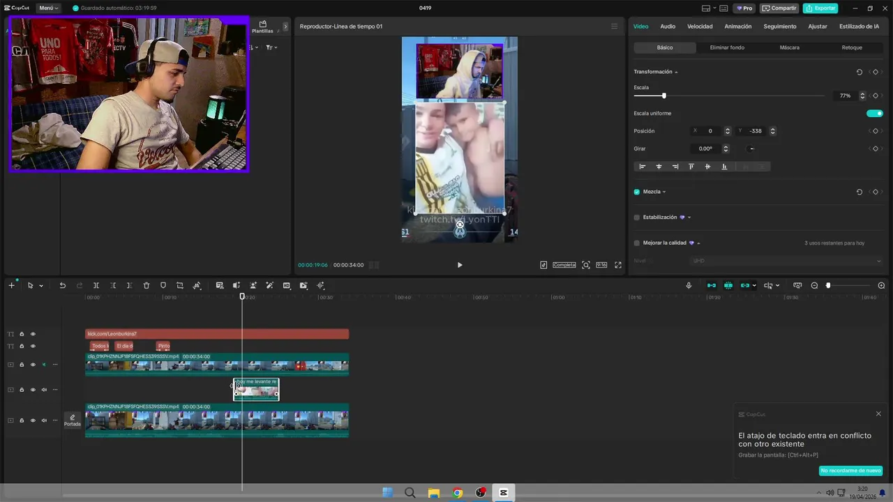Click the Pro upgrade button

744,8
